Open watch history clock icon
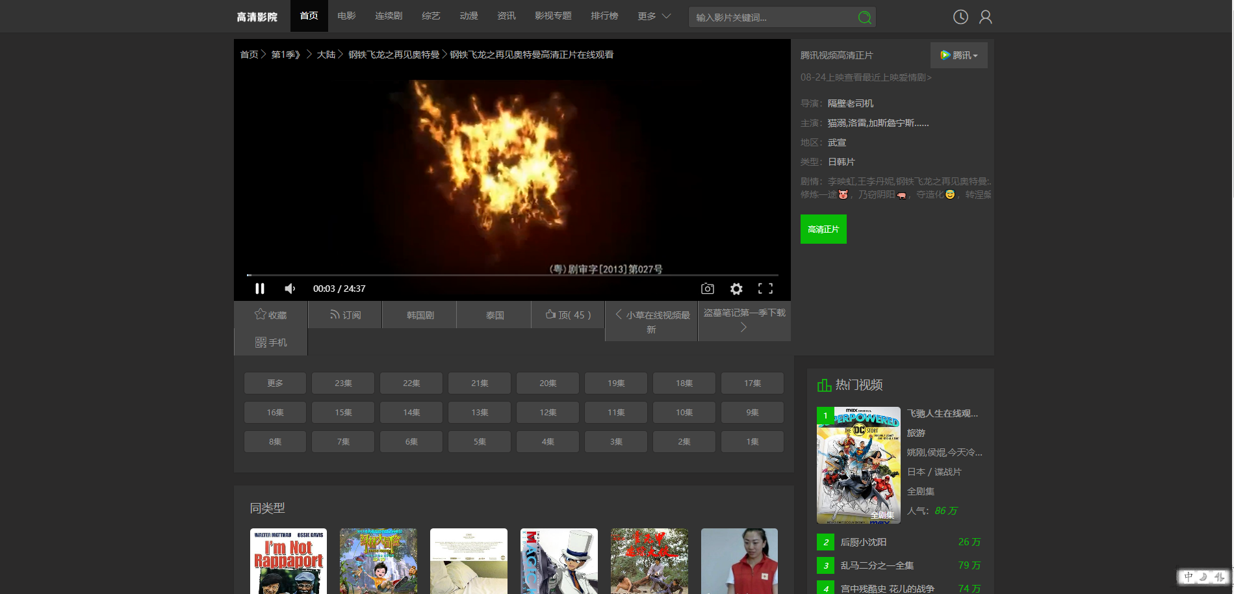 coord(960,17)
